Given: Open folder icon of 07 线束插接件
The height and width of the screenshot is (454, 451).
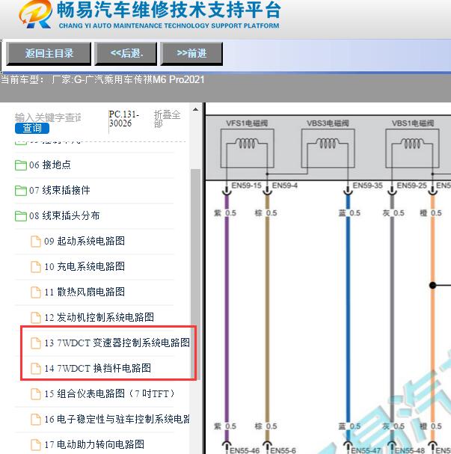Looking at the screenshot, I should tap(21, 191).
